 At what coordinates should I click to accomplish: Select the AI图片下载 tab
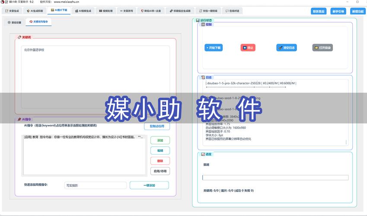(59, 10)
